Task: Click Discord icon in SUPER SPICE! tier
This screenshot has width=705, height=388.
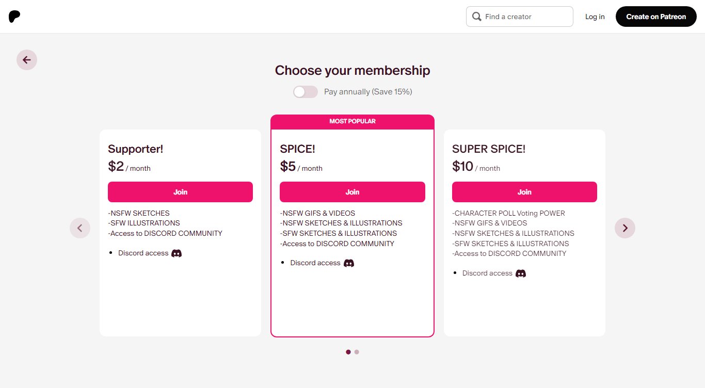Action: click(521, 273)
